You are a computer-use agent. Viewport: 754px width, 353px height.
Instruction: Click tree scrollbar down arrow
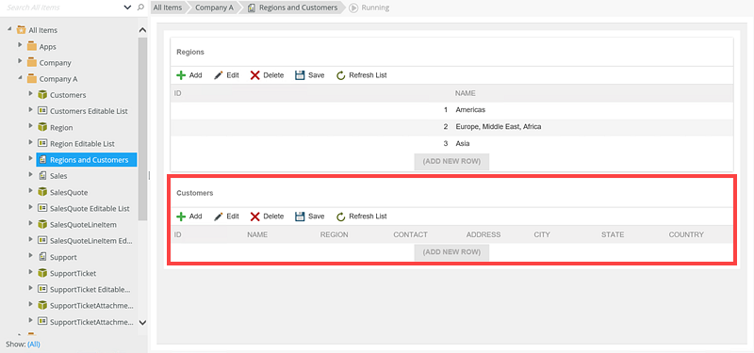pos(142,323)
